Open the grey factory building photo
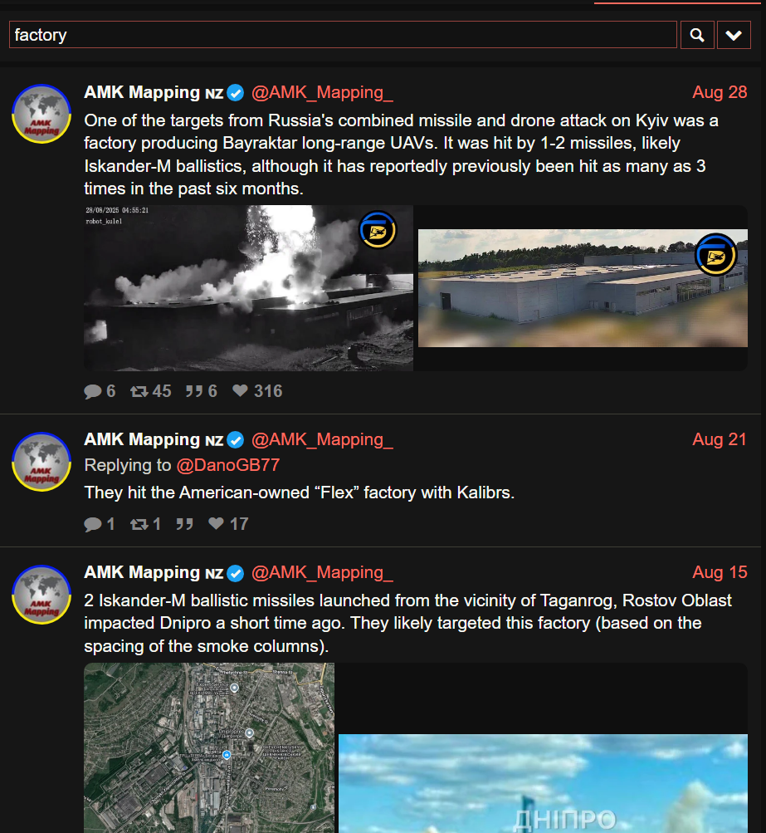The height and width of the screenshot is (833, 766). point(583,288)
